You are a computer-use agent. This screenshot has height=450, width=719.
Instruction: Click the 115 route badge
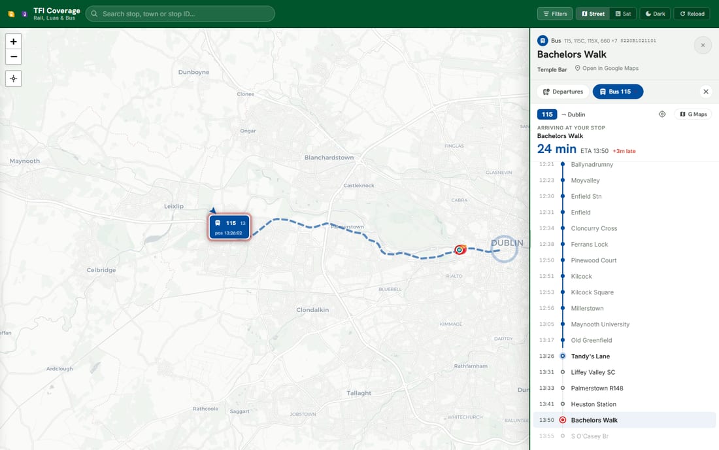547,114
